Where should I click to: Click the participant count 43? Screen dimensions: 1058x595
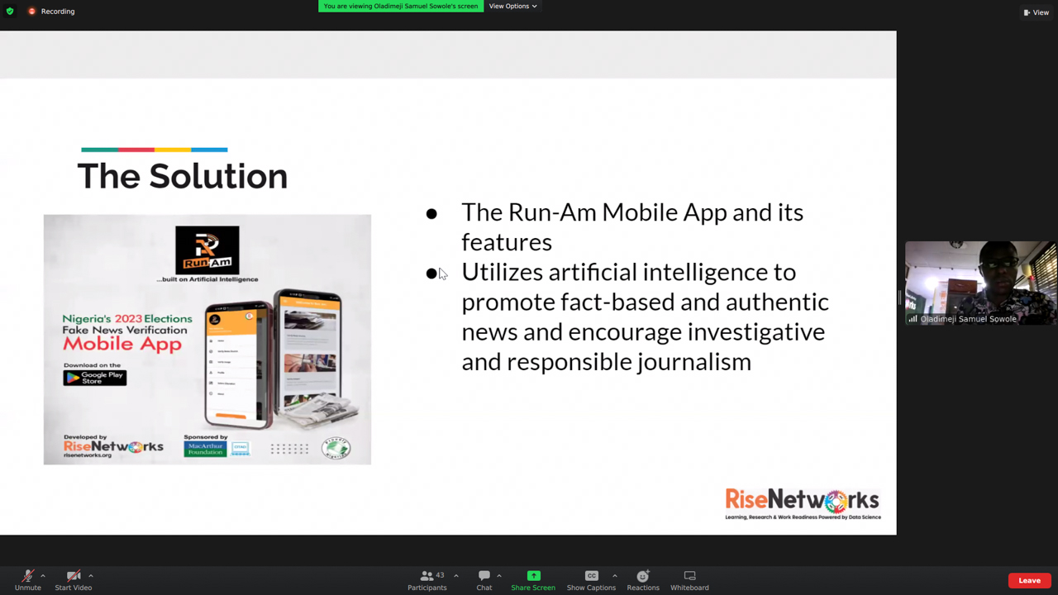pyautogui.click(x=440, y=575)
